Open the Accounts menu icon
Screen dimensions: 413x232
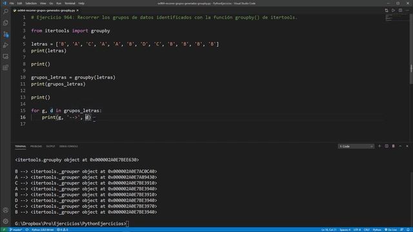[6, 210]
